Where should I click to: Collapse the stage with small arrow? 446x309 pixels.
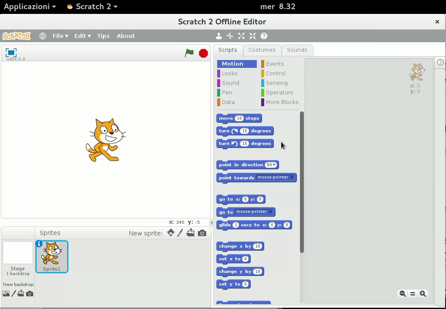[211, 222]
